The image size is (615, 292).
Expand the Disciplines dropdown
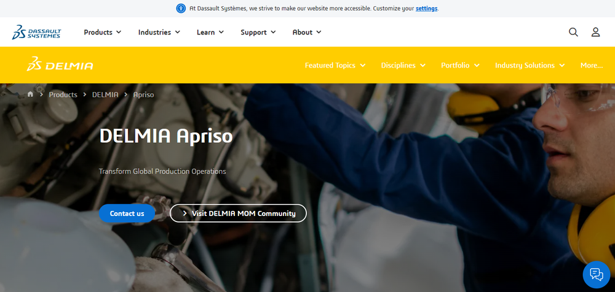pyautogui.click(x=403, y=66)
